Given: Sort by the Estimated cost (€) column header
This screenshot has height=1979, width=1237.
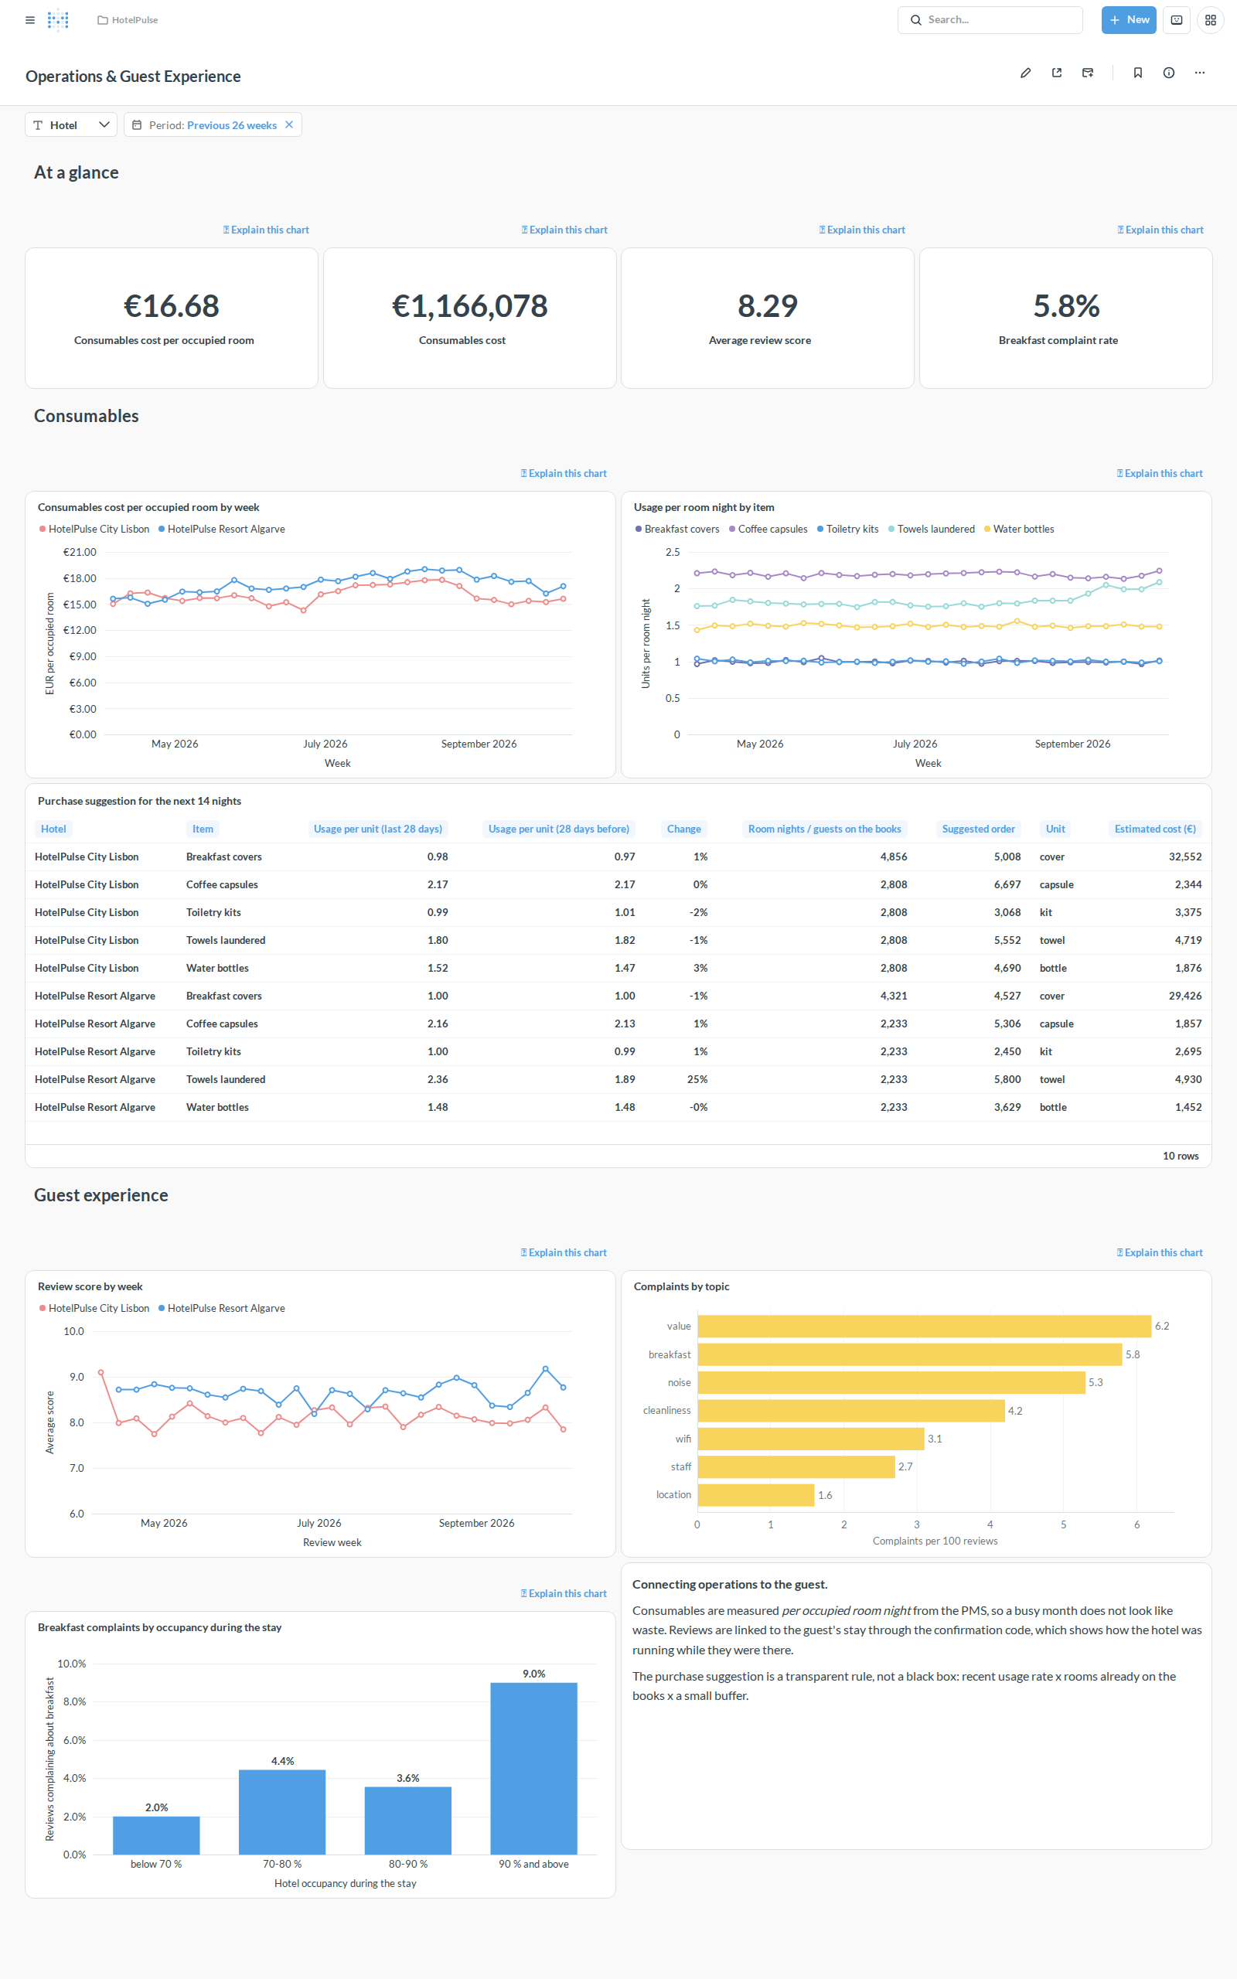Looking at the screenshot, I should coord(1155,829).
